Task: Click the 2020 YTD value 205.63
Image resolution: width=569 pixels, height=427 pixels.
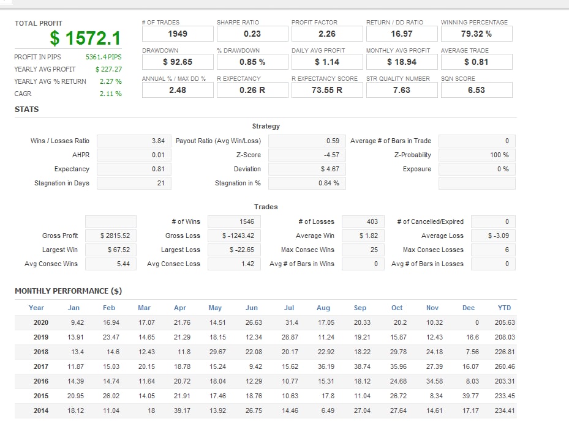Action: click(x=505, y=323)
